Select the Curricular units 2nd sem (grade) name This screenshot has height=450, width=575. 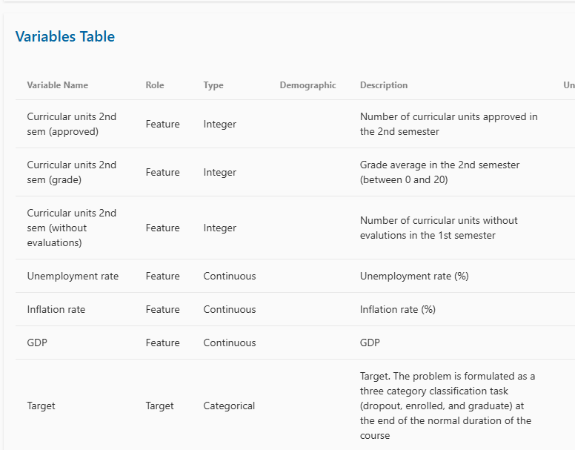pyautogui.click(x=72, y=172)
